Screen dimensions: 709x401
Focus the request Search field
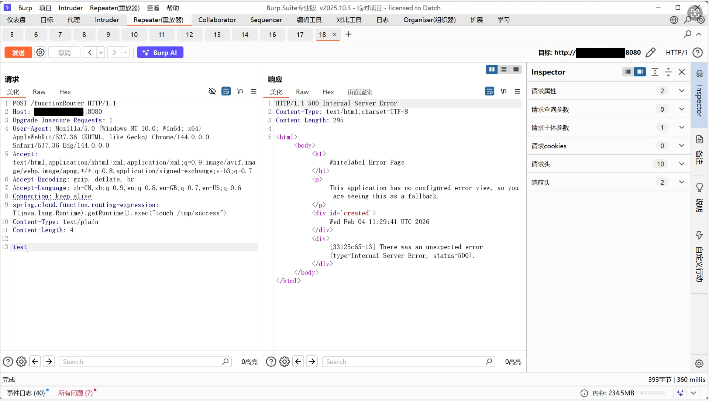coord(145,362)
